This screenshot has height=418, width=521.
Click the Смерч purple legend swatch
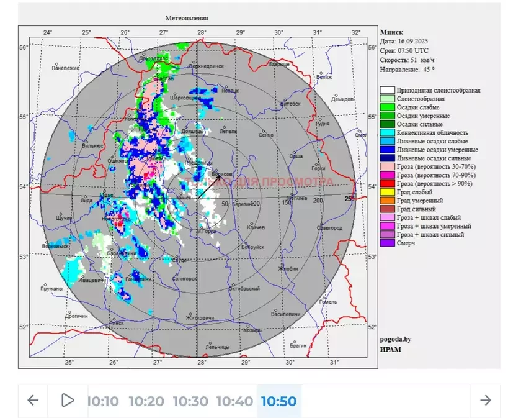(x=387, y=243)
